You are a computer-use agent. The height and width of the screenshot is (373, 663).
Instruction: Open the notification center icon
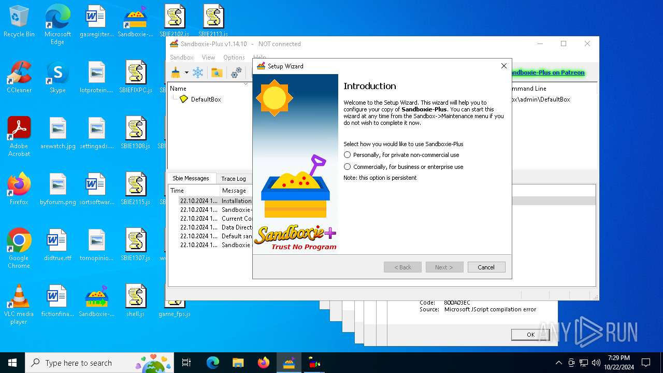pos(646,363)
